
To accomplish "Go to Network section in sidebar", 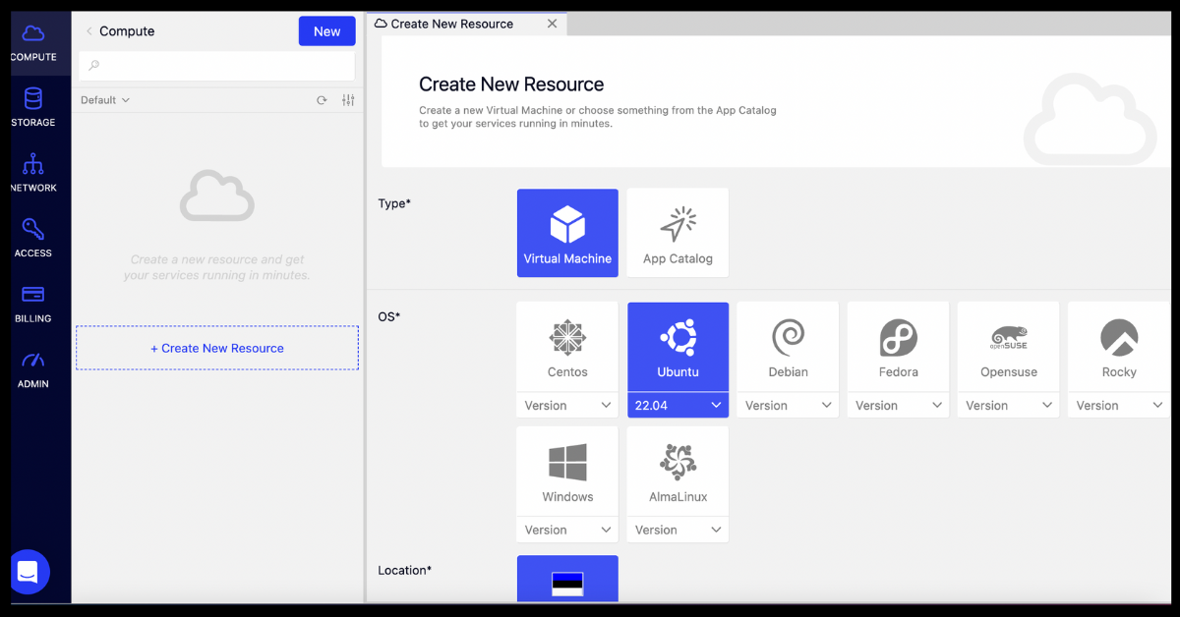I will tap(33, 172).
